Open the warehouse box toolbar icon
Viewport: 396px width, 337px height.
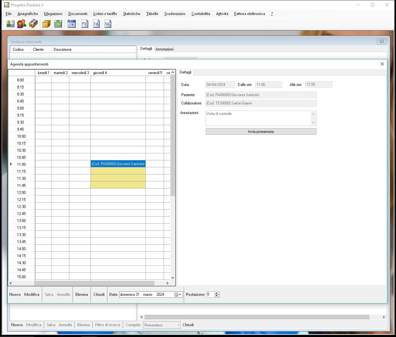click(x=46, y=24)
